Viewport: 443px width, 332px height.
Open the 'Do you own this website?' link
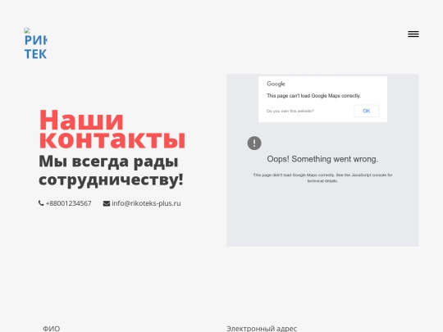[290, 111]
